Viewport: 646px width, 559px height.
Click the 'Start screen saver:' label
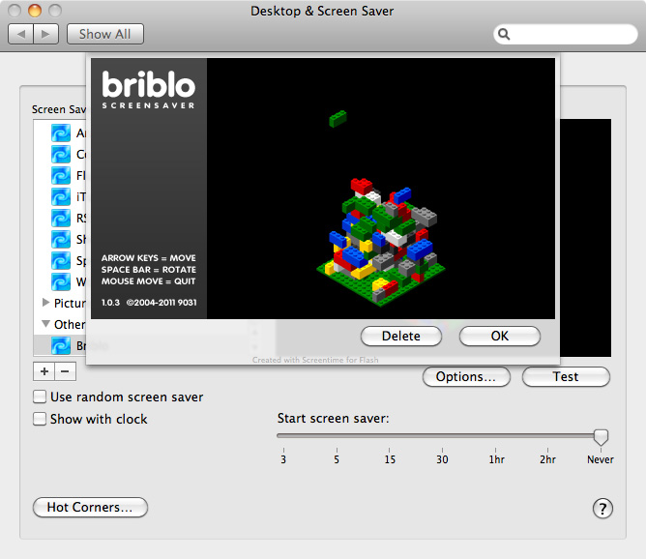(x=333, y=419)
